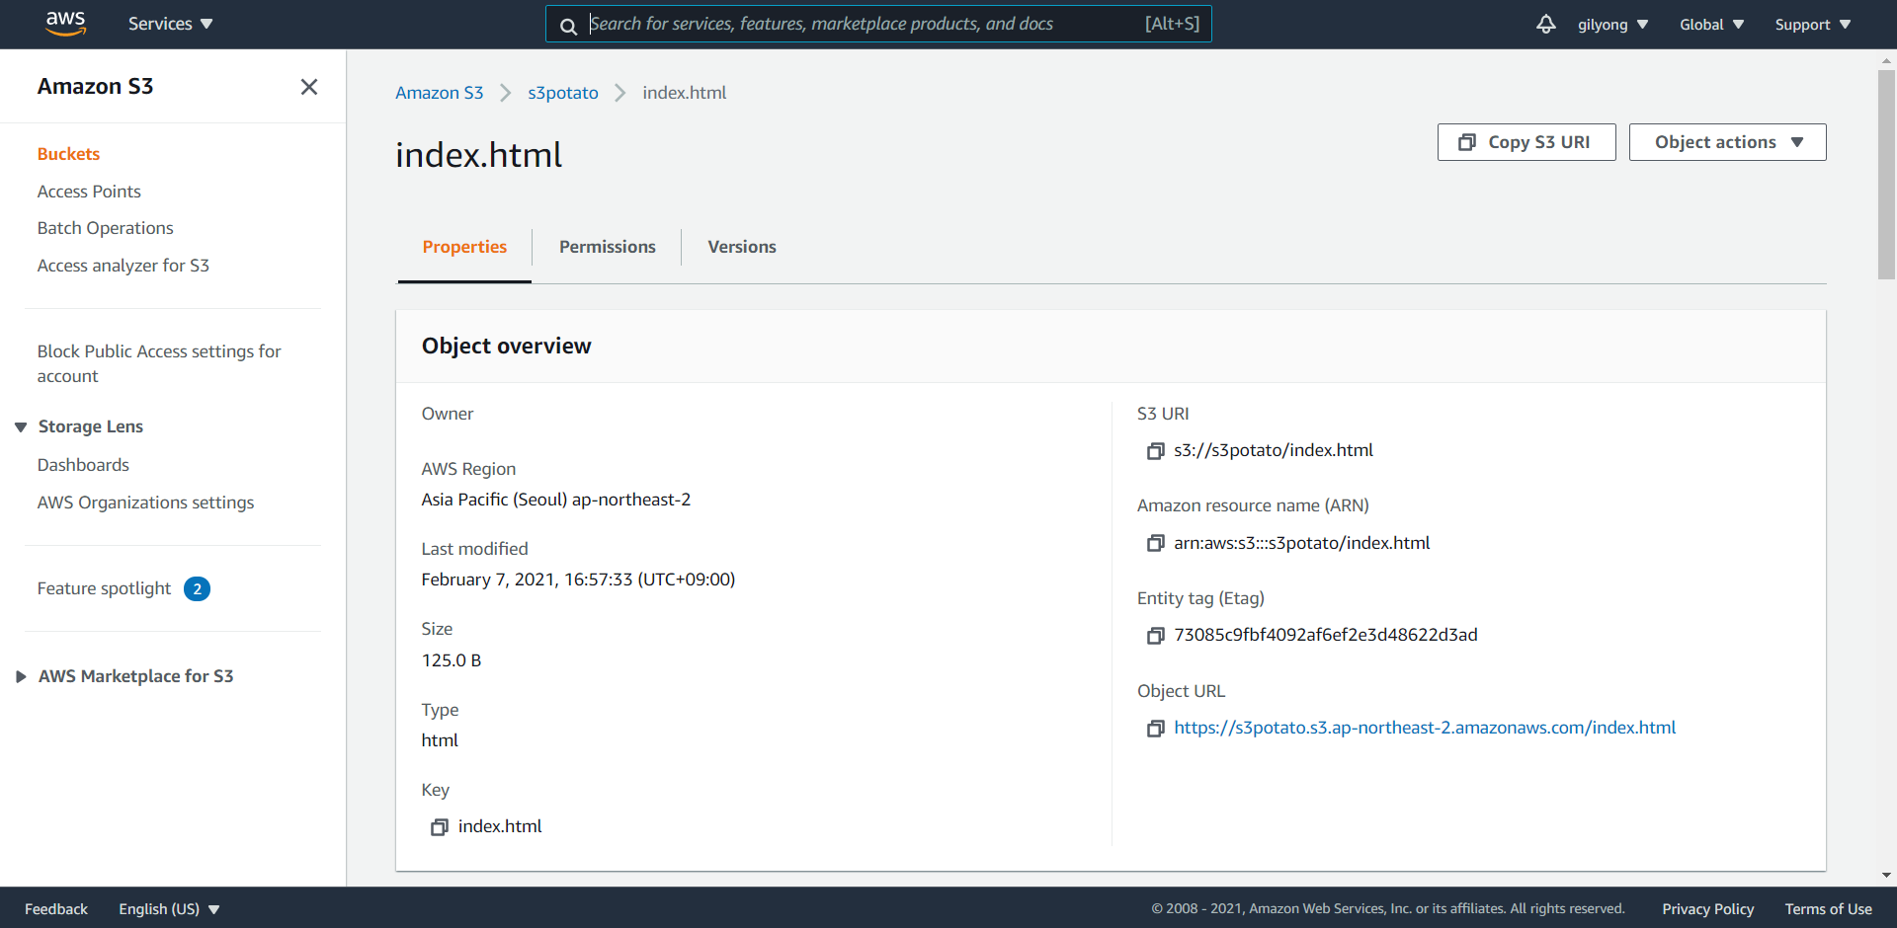Open the Support dropdown menu
1897x928 pixels.
point(1813,25)
